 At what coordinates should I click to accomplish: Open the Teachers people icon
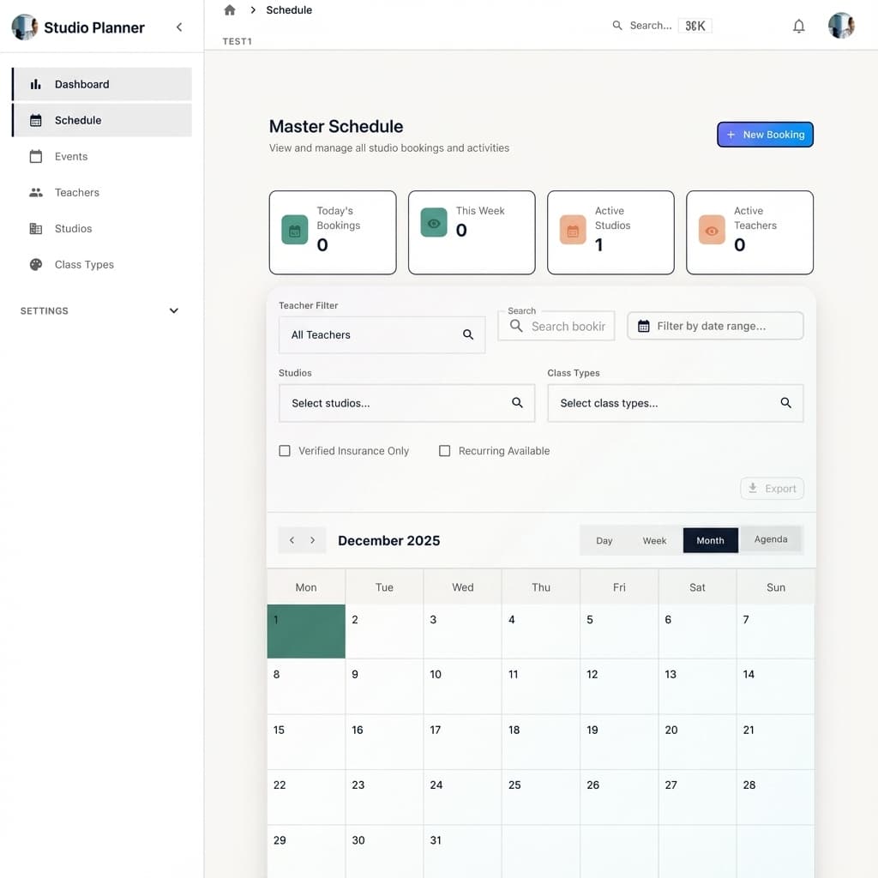click(x=34, y=192)
